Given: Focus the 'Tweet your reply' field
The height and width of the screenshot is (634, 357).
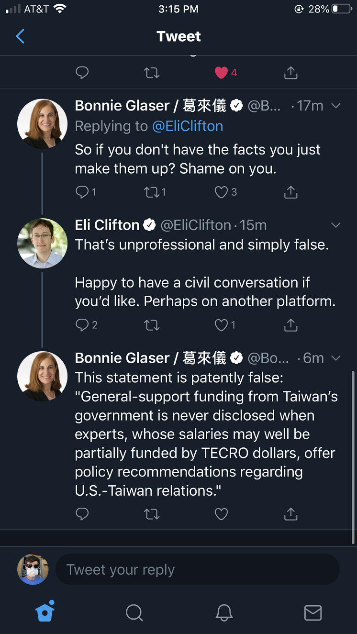Looking at the screenshot, I should click(x=198, y=569).
